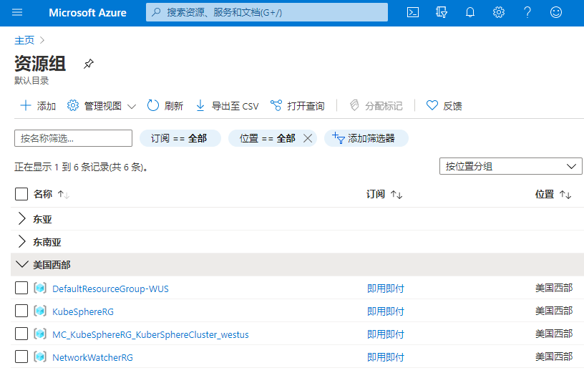Image resolution: width=584 pixels, height=378 pixels.
Task: Remove the 位置 filter with X
Action: [308, 139]
